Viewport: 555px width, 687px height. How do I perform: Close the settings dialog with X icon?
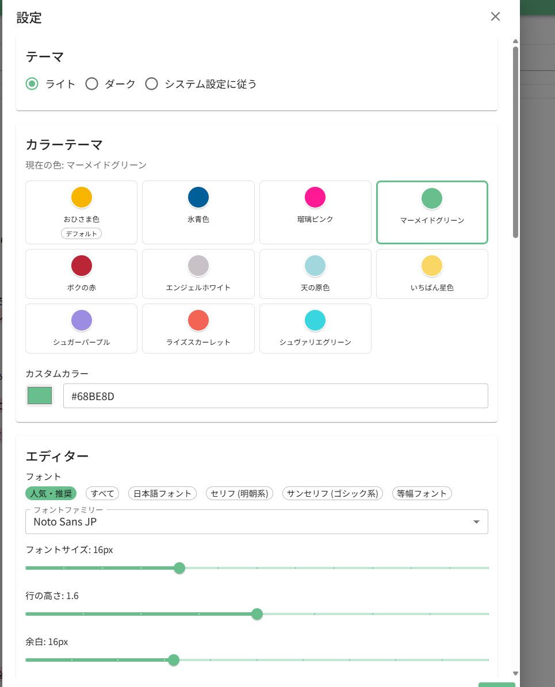[x=495, y=17]
